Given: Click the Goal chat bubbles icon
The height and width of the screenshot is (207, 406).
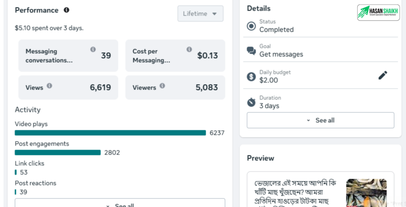Looking at the screenshot, I should tap(251, 51).
